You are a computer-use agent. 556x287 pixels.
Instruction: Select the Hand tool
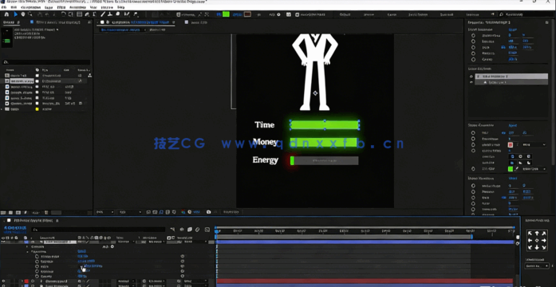[23, 14]
